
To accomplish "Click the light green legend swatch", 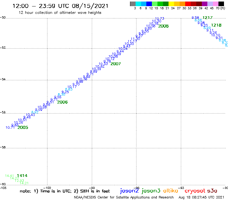I will click(155, 4).
